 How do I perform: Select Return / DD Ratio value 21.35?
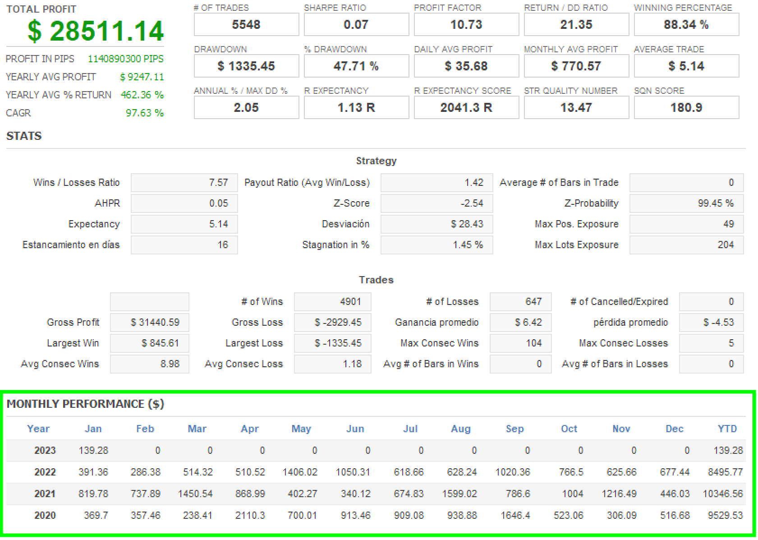tap(576, 24)
